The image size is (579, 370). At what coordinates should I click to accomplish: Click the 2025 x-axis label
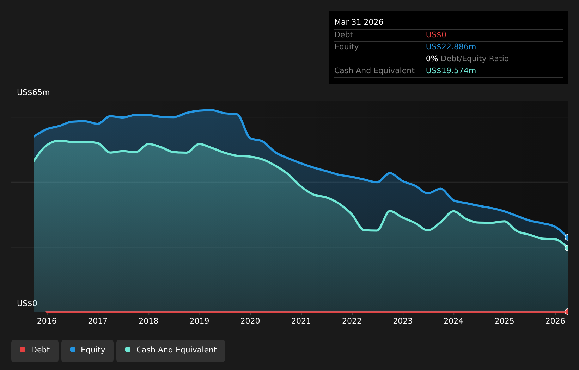point(505,321)
